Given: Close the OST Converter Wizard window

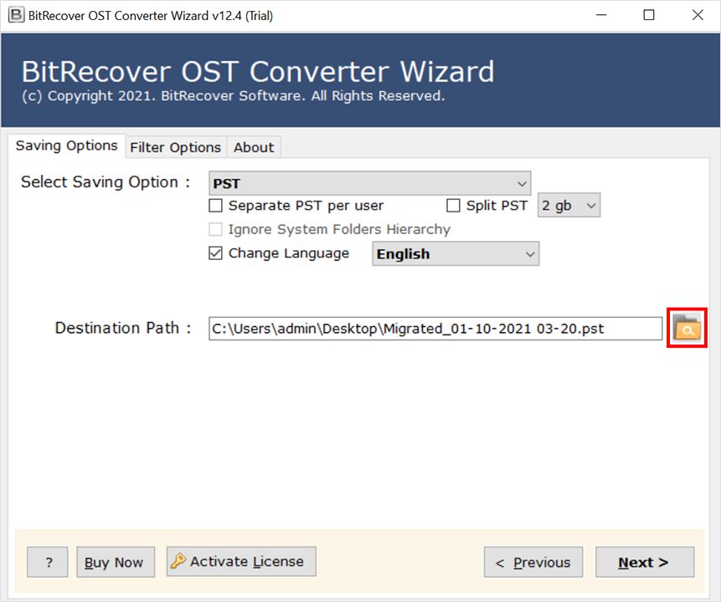Looking at the screenshot, I should click(x=698, y=15).
